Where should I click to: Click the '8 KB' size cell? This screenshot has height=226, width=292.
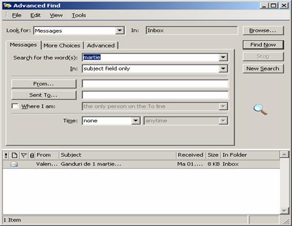(214, 164)
